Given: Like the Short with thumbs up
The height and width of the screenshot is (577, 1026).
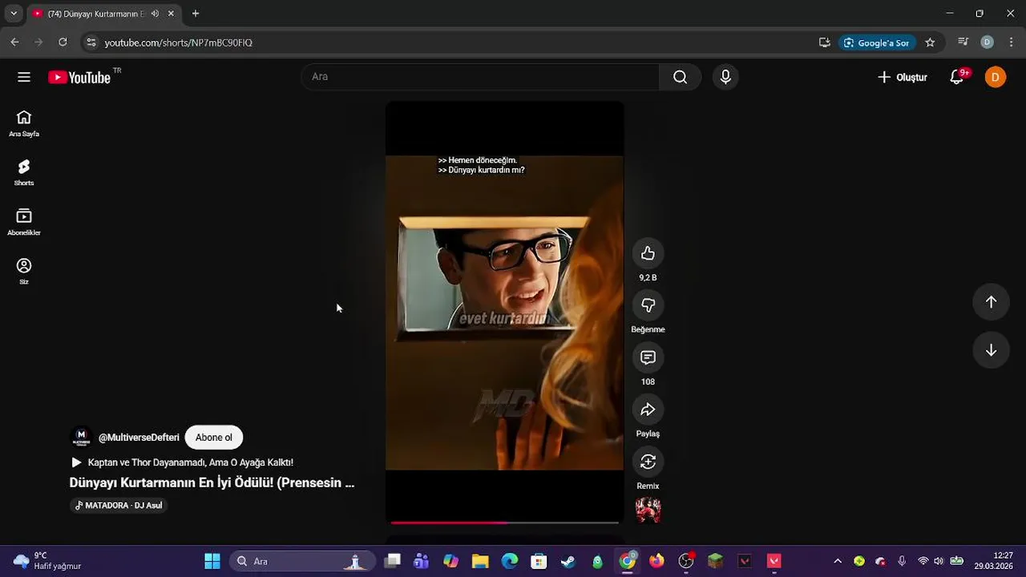Looking at the screenshot, I should tap(648, 253).
